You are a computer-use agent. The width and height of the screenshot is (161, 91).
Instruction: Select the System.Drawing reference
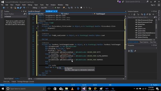143,37
